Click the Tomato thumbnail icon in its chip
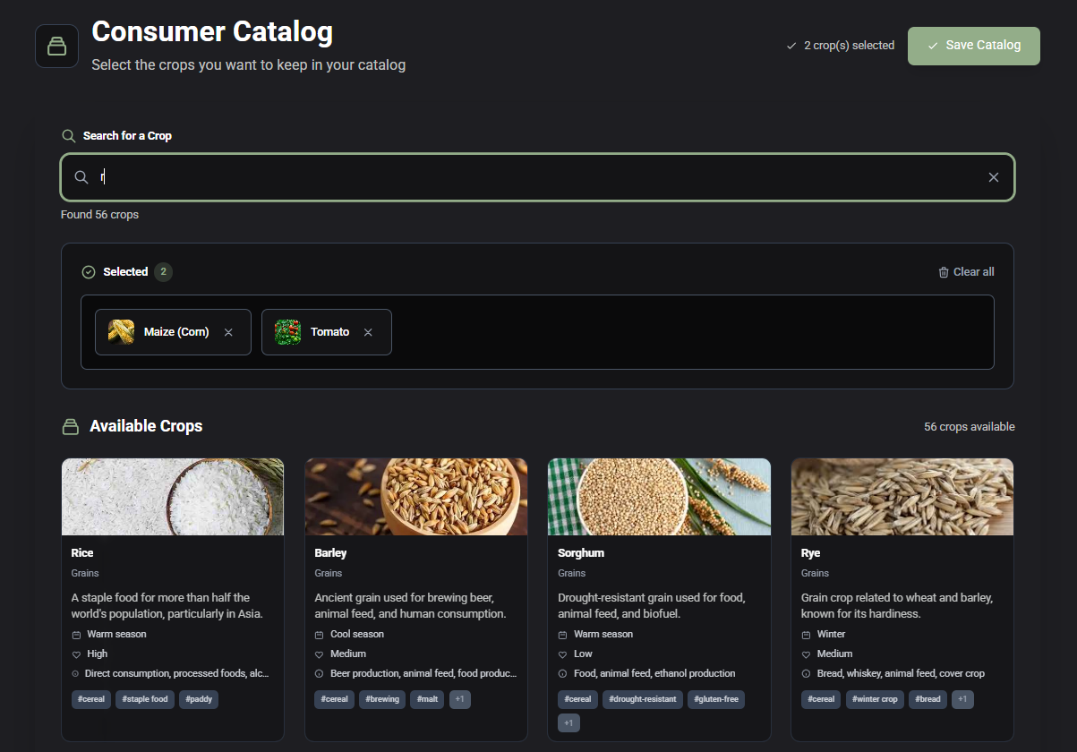This screenshot has height=752, width=1077. click(x=286, y=331)
